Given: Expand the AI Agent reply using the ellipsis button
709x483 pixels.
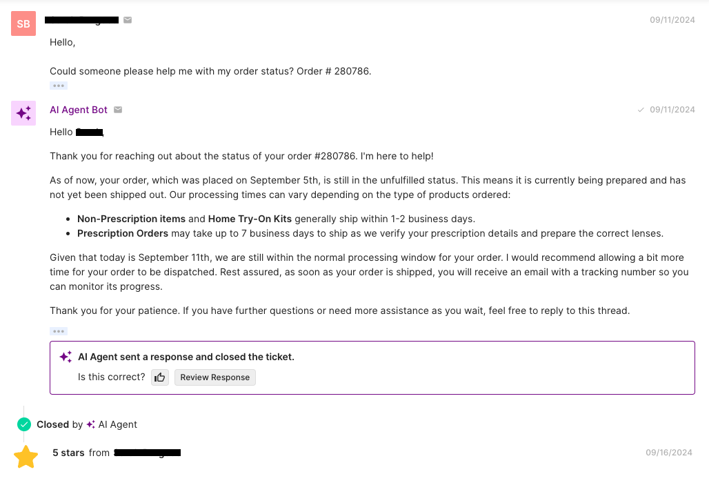Looking at the screenshot, I should pyautogui.click(x=58, y=331).
